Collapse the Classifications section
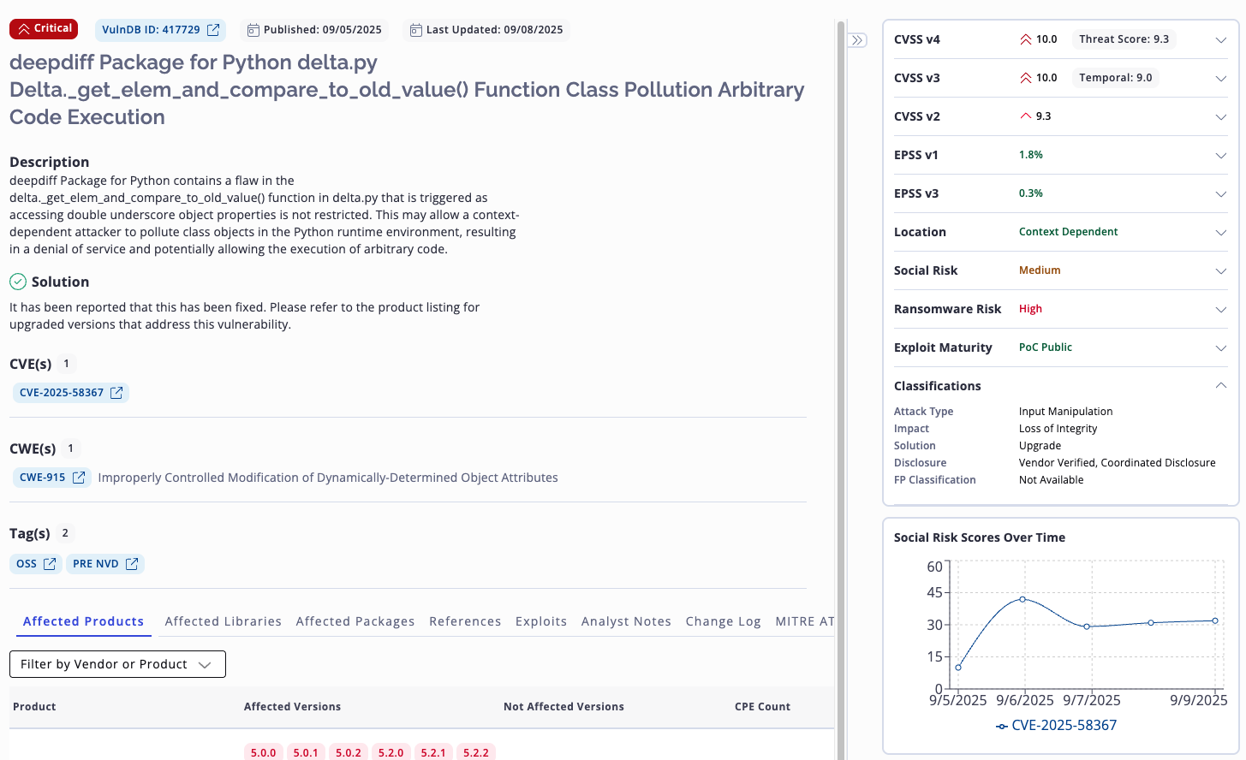The height and width of the screenshot is (760, 1246). pyautogui.click(x=1221, y=385)
